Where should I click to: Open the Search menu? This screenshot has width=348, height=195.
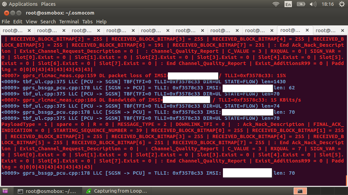pyautogui.click(x=48, y=22)
